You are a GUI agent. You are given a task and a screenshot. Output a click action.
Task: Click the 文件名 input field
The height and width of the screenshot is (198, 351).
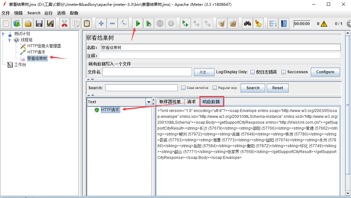pyautogui.click(x=147, y=72)
